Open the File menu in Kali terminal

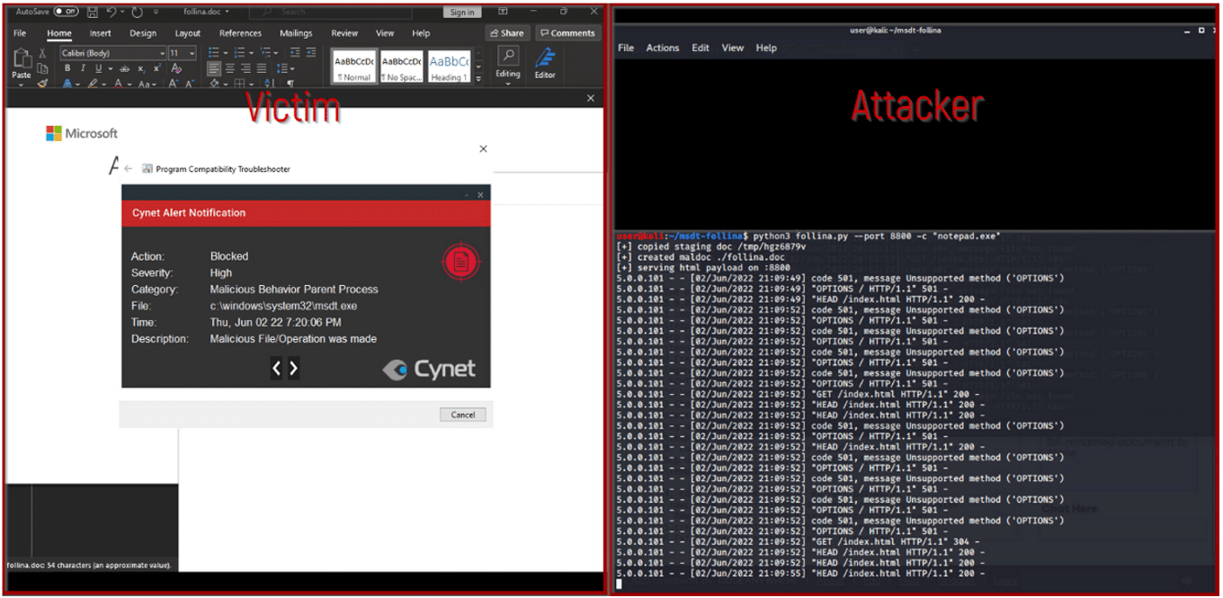pyautogui.click(x=626, y=48)
